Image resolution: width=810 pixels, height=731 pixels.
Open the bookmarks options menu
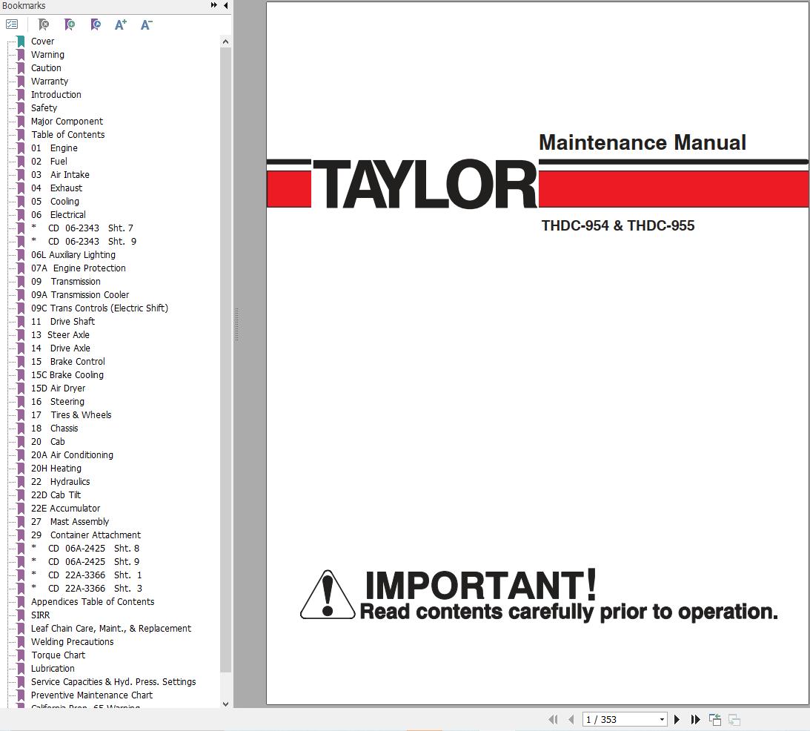(12, 24)
